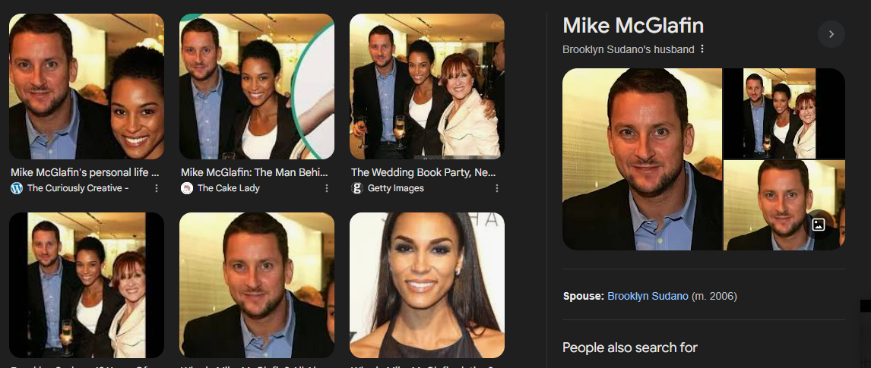Select the Getty Images photo with three people
The width and height of the screenshot is (871, 368).
pyautogui.click(x=426, y=86)
